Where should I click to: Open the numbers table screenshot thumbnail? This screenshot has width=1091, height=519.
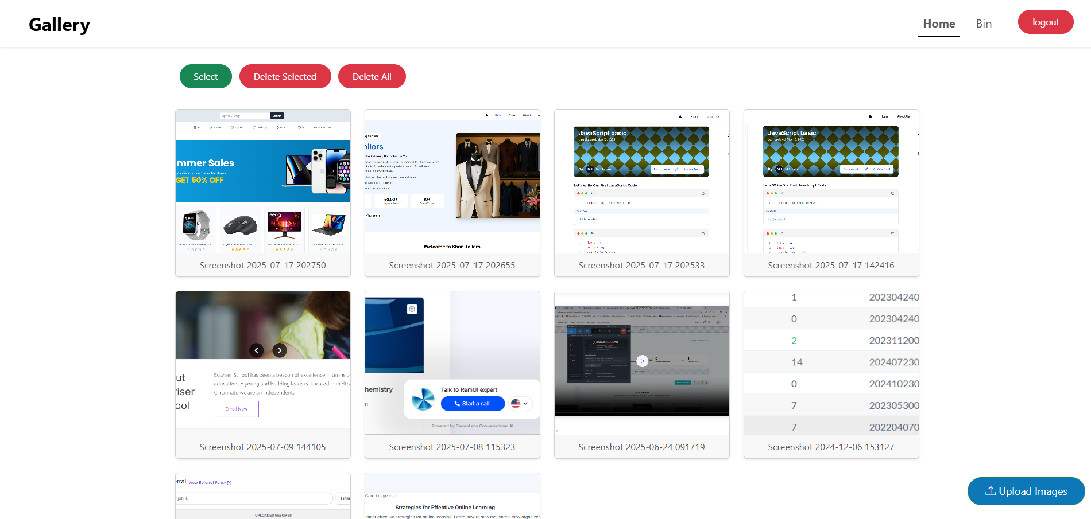click(831, 363)
